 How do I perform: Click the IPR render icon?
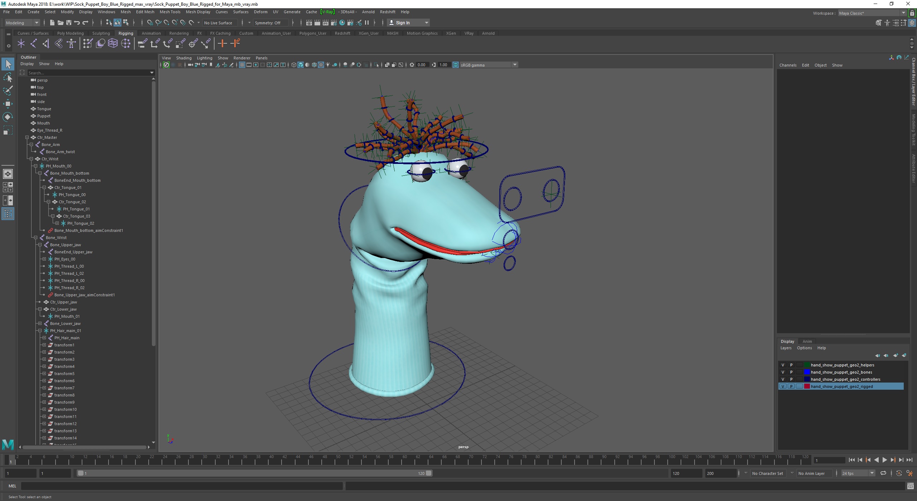[325, 23]
